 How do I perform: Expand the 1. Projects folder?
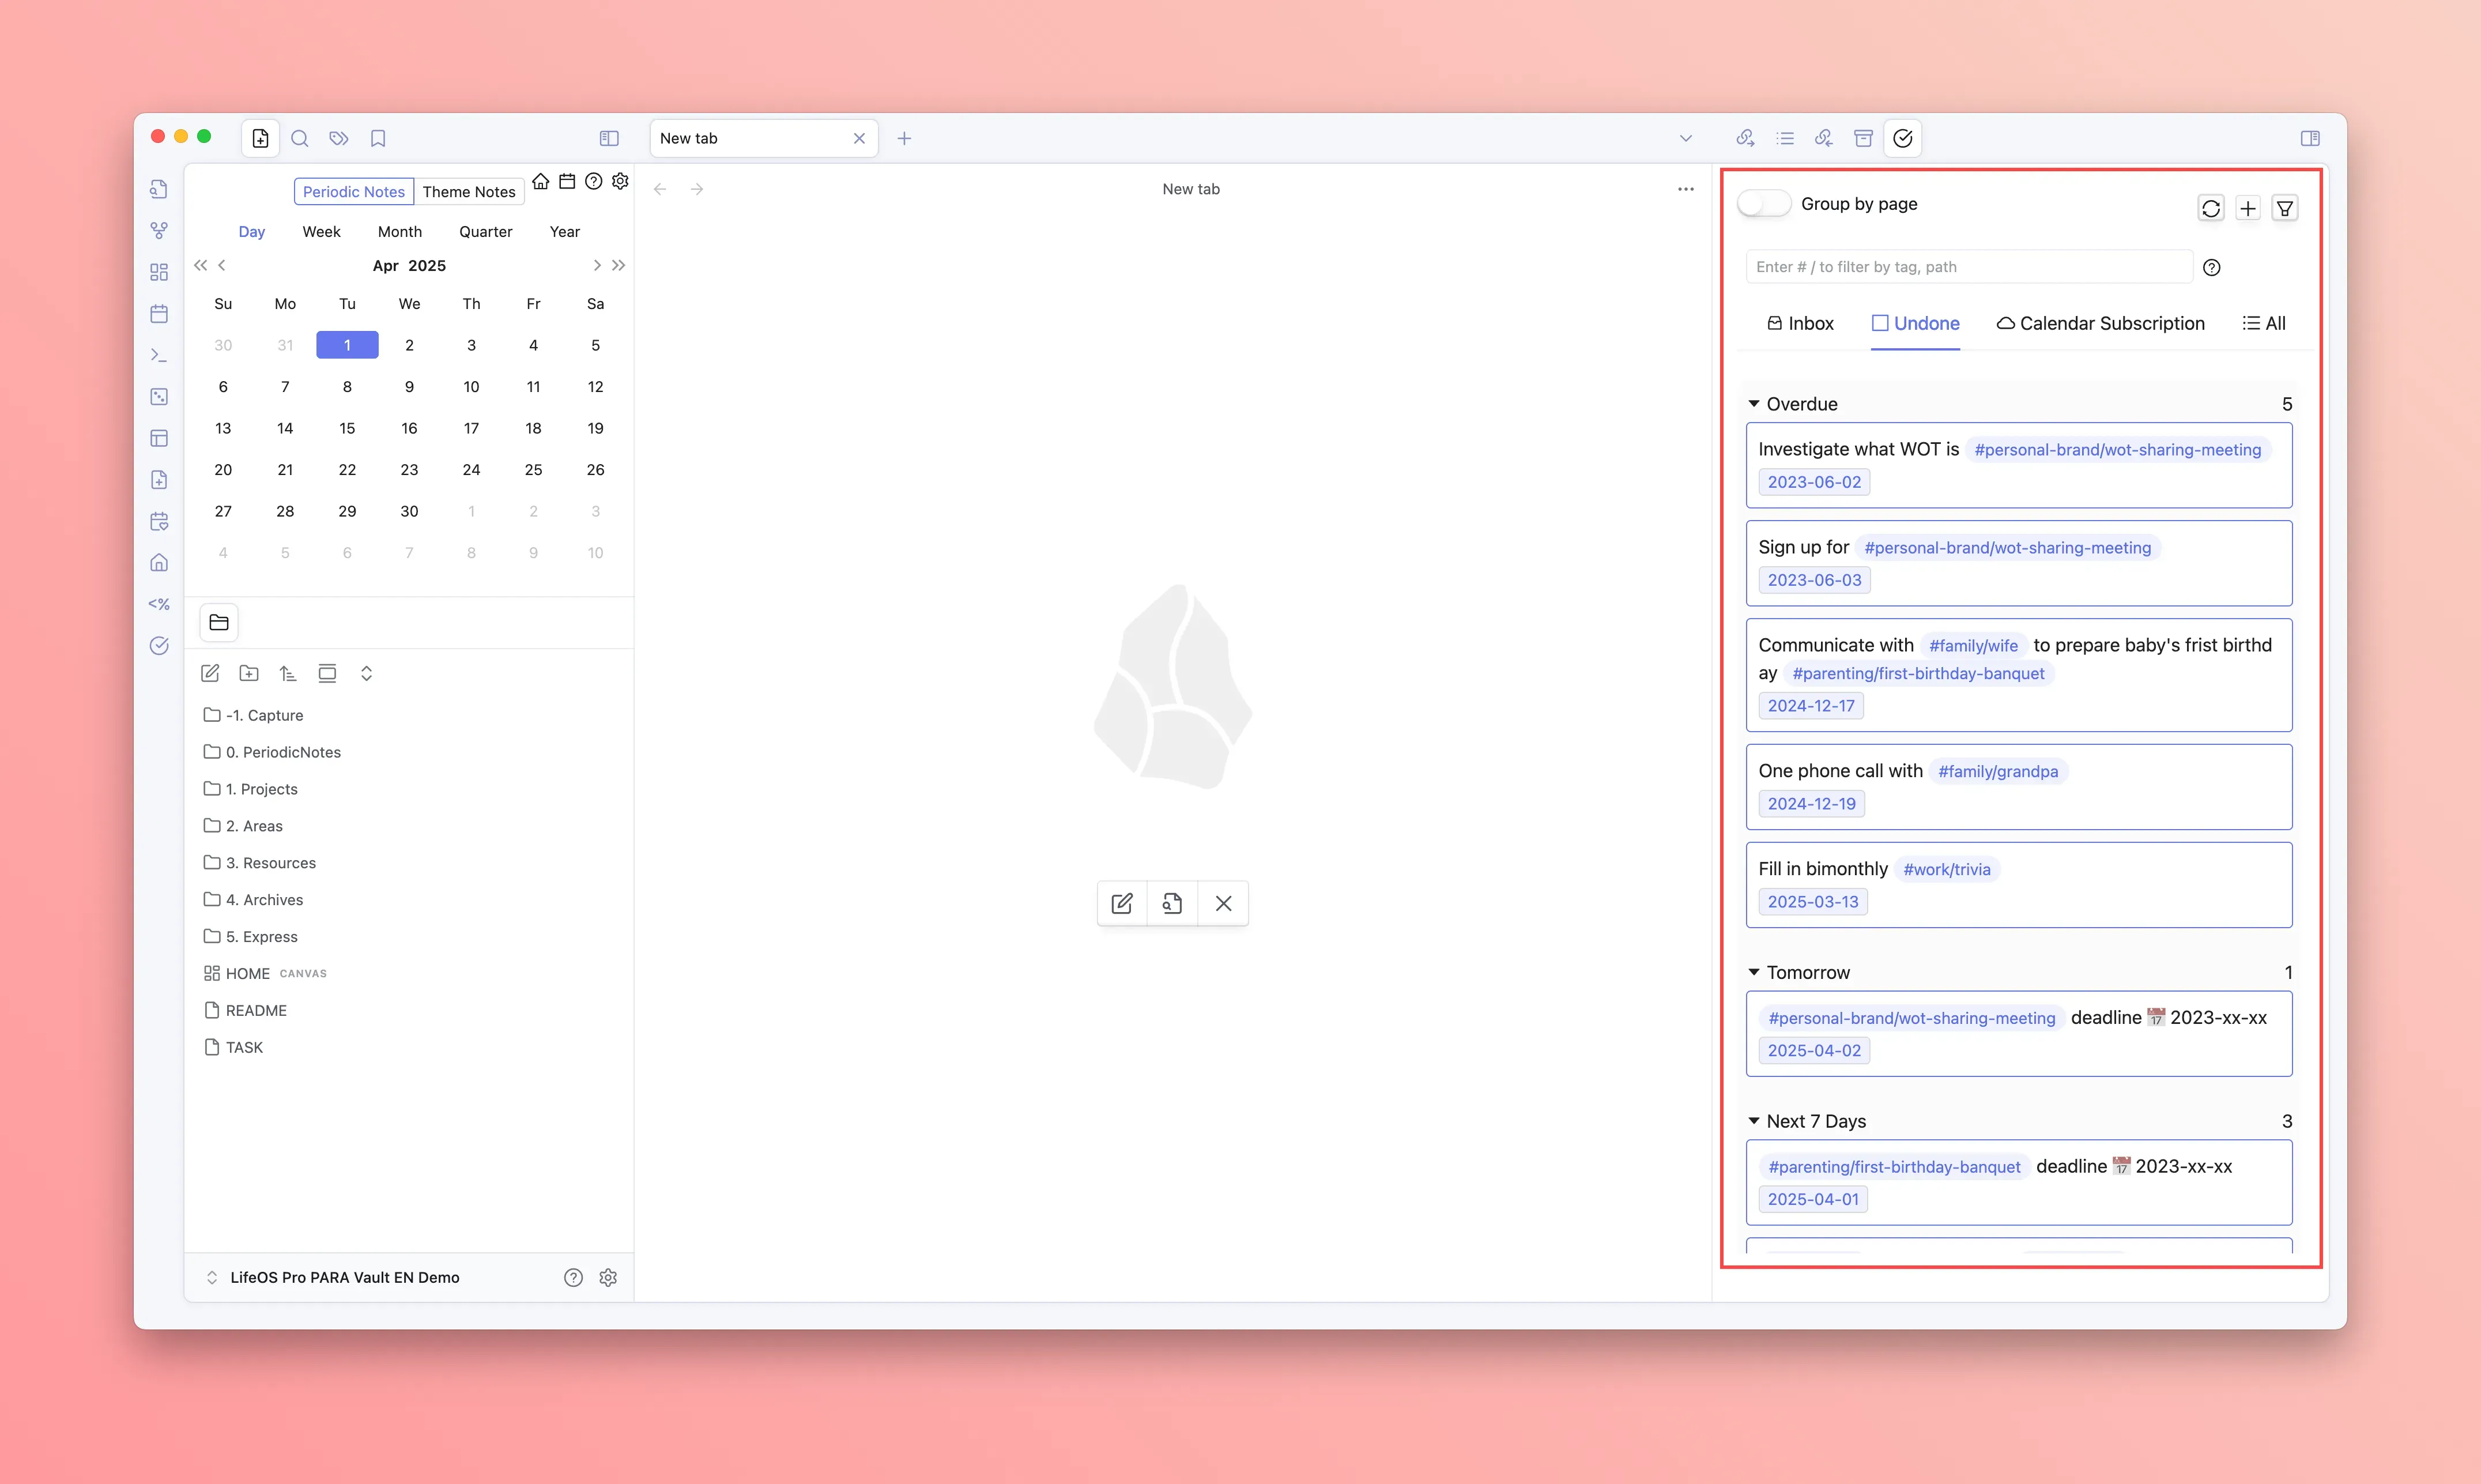coord(261,789)
